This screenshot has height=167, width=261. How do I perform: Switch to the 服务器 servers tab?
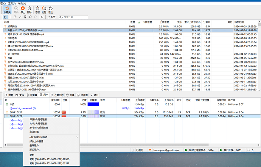click(32, 95)
